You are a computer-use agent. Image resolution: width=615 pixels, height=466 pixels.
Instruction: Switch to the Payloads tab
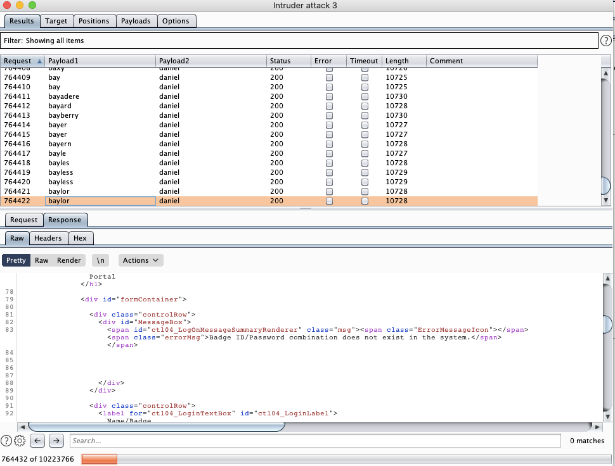point(136,21)
